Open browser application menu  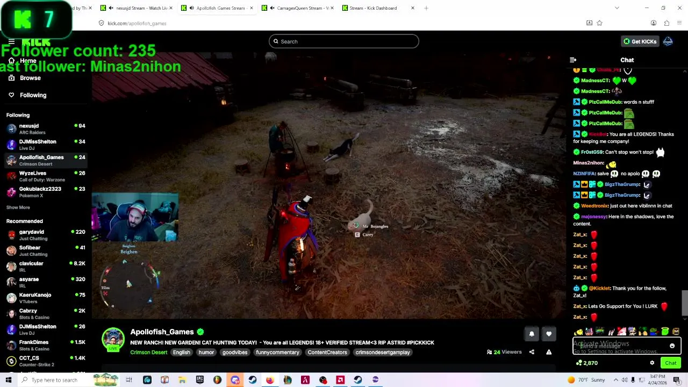tap(679, 23)
